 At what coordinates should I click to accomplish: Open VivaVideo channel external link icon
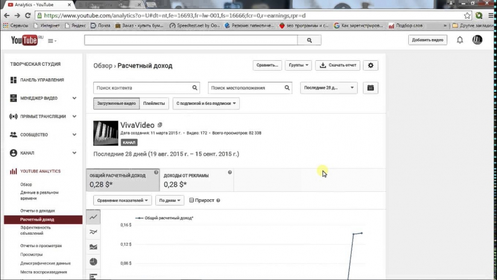pos(160,125)
